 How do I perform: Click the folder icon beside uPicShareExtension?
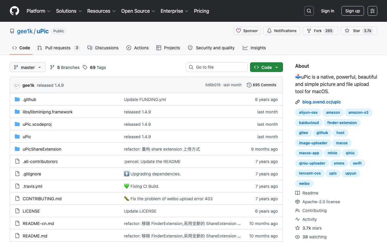click(17, 149)
